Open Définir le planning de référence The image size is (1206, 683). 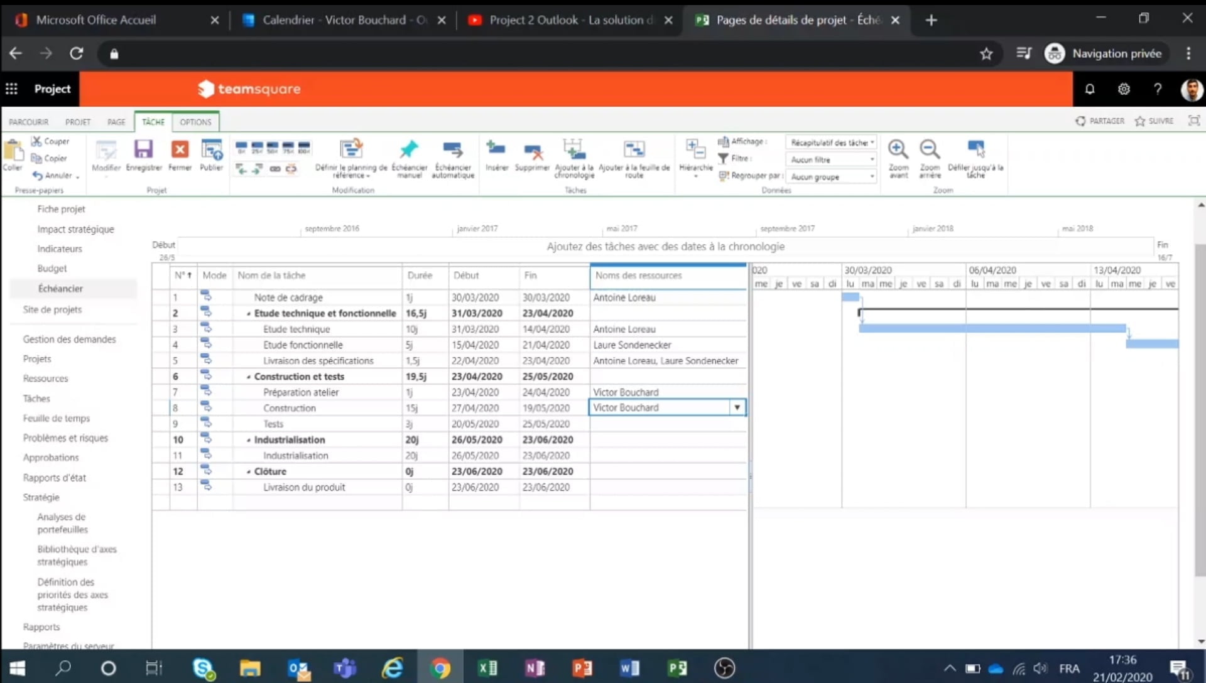[x=351, y=158]
